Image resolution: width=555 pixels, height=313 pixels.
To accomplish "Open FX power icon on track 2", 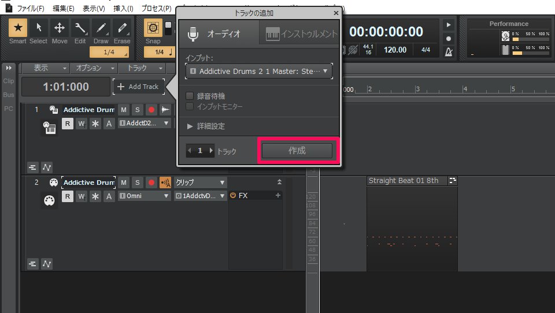I will pos(234,196).
